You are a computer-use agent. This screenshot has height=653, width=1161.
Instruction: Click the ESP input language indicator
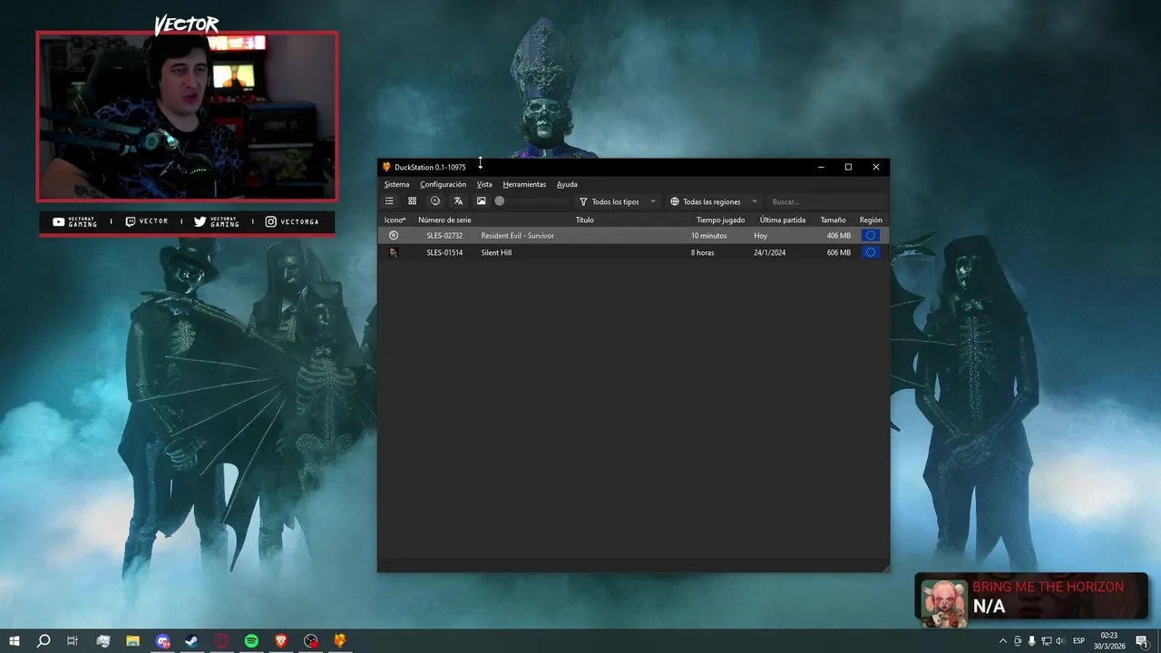point(1079,641)
